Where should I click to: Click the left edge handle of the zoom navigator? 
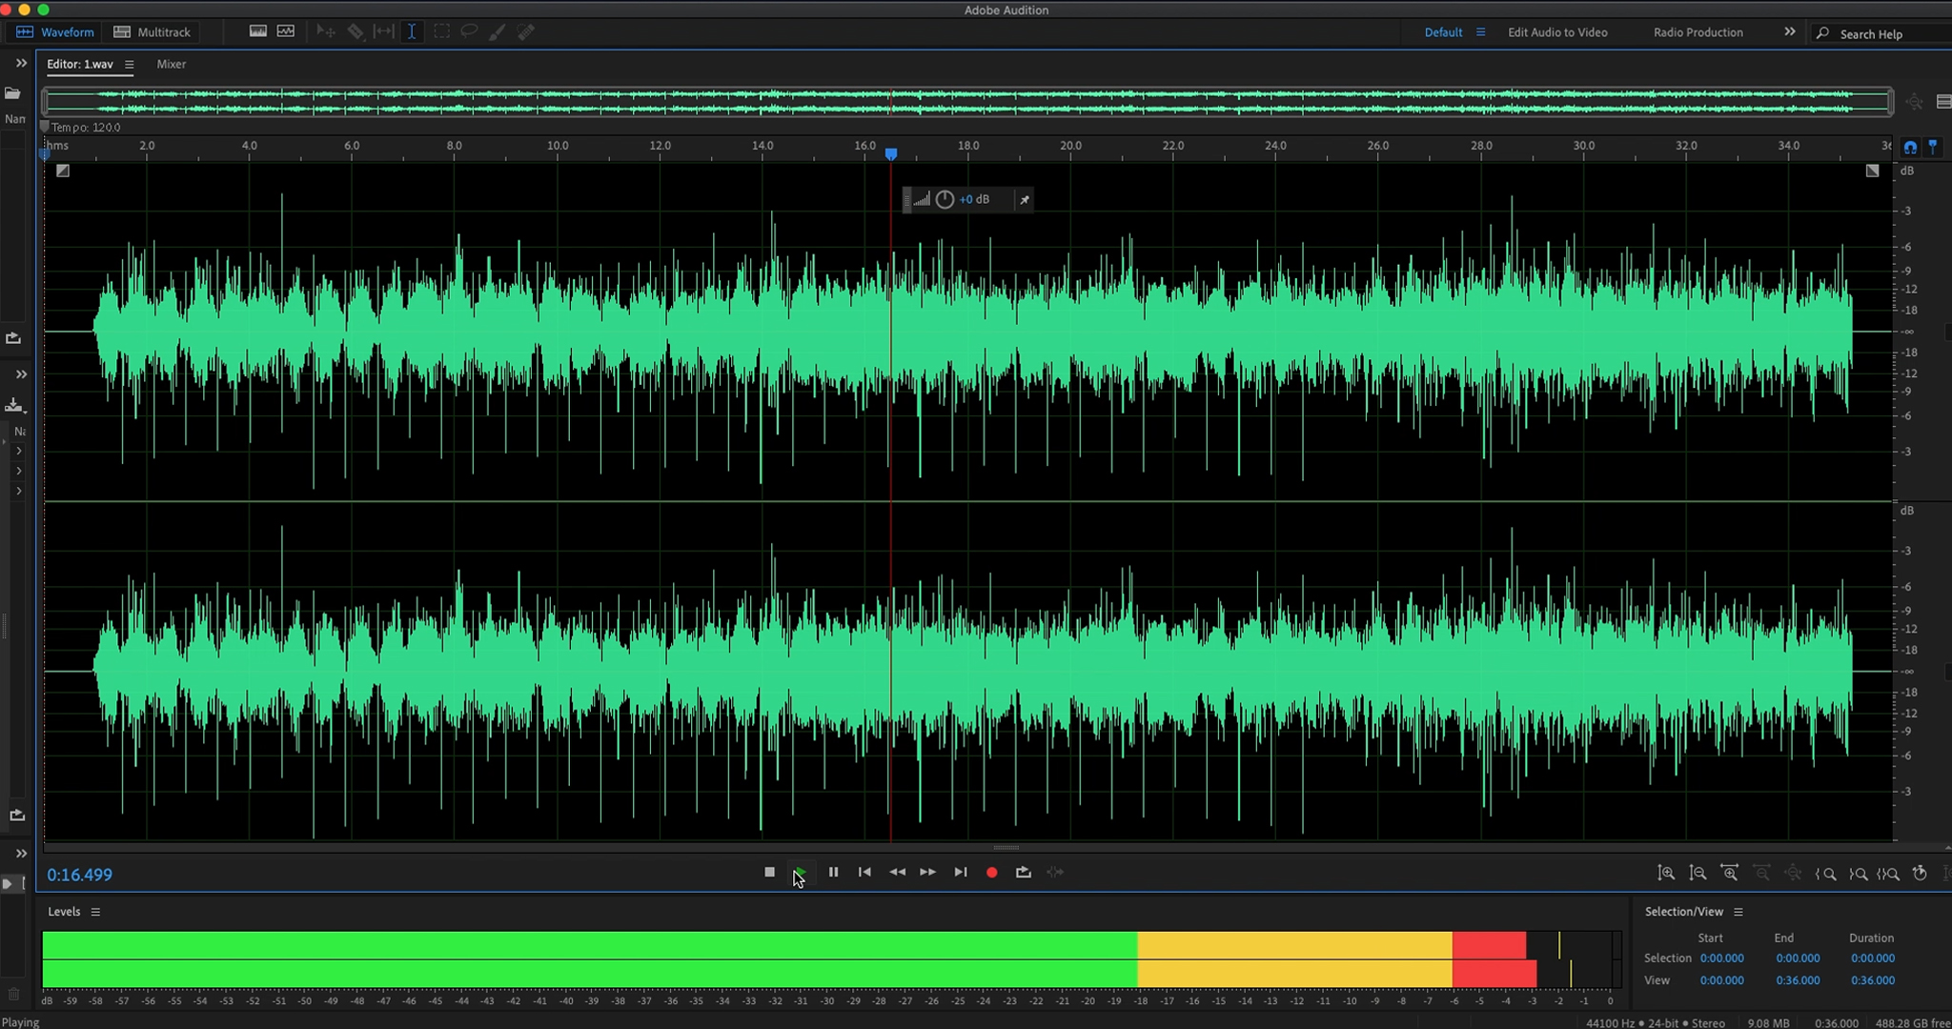coord(45,102)
